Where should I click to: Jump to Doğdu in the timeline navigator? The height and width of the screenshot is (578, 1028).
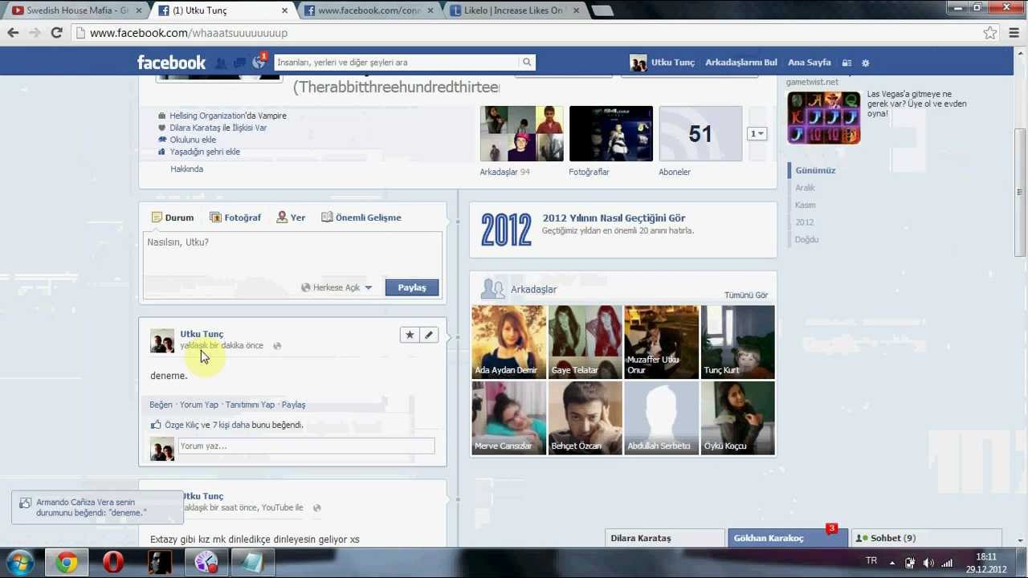point(806,239)
